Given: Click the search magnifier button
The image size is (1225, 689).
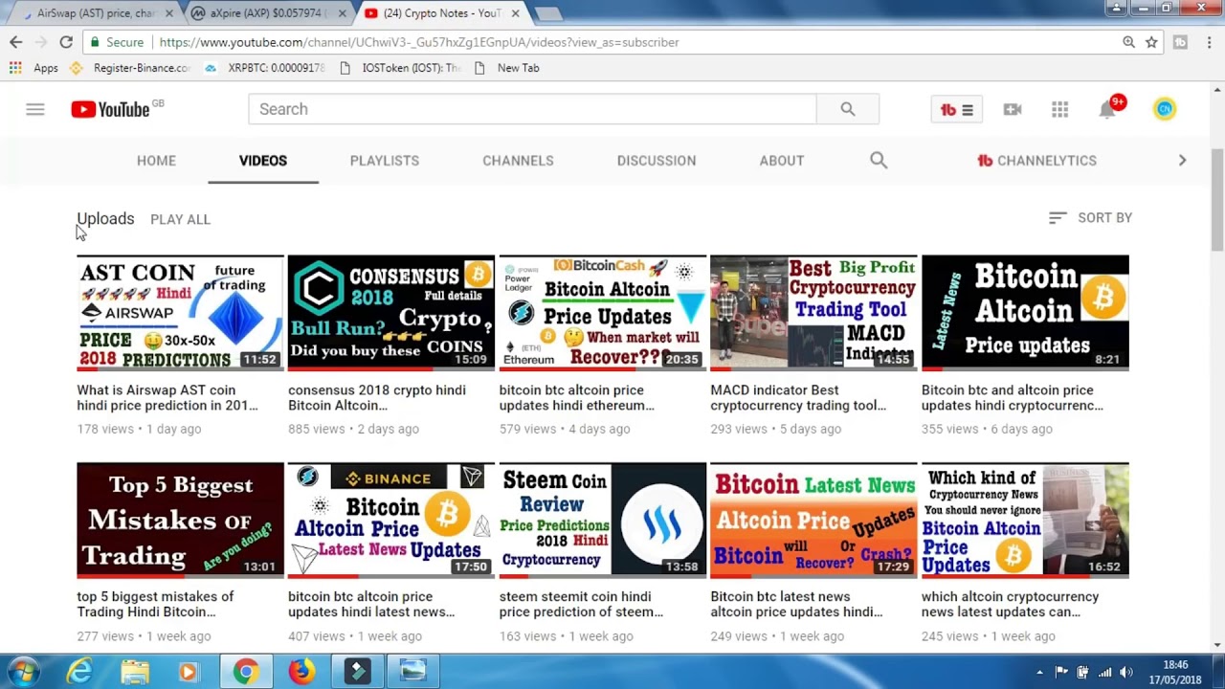Looking at the screenshot, I should [x=848, y=109].
